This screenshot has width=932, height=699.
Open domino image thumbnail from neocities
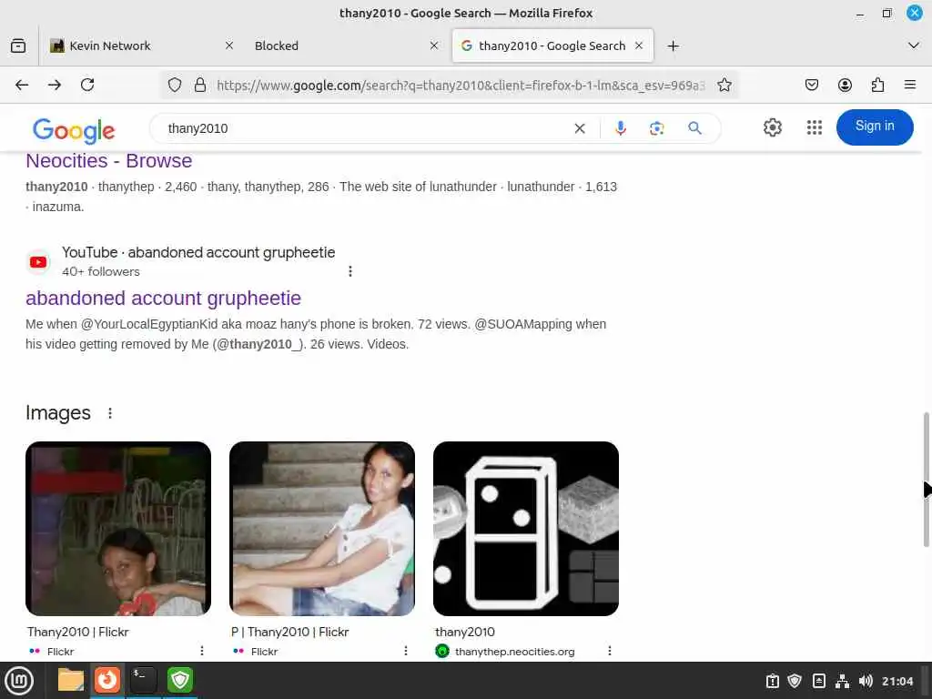pyautogui.click(x=526, y=529)
